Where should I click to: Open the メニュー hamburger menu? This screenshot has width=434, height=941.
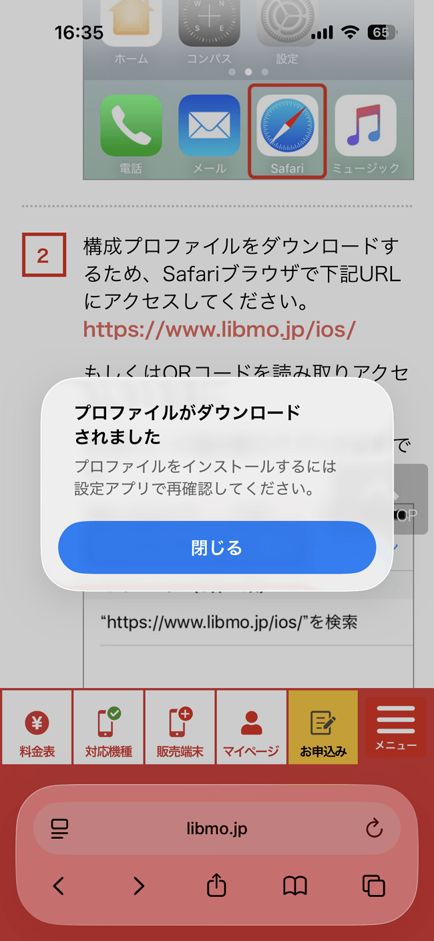[x=396, y=727]
